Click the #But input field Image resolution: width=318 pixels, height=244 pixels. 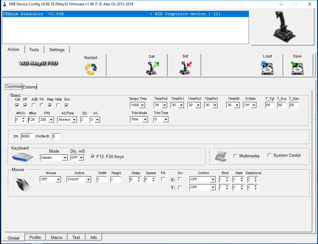point(32,119)
